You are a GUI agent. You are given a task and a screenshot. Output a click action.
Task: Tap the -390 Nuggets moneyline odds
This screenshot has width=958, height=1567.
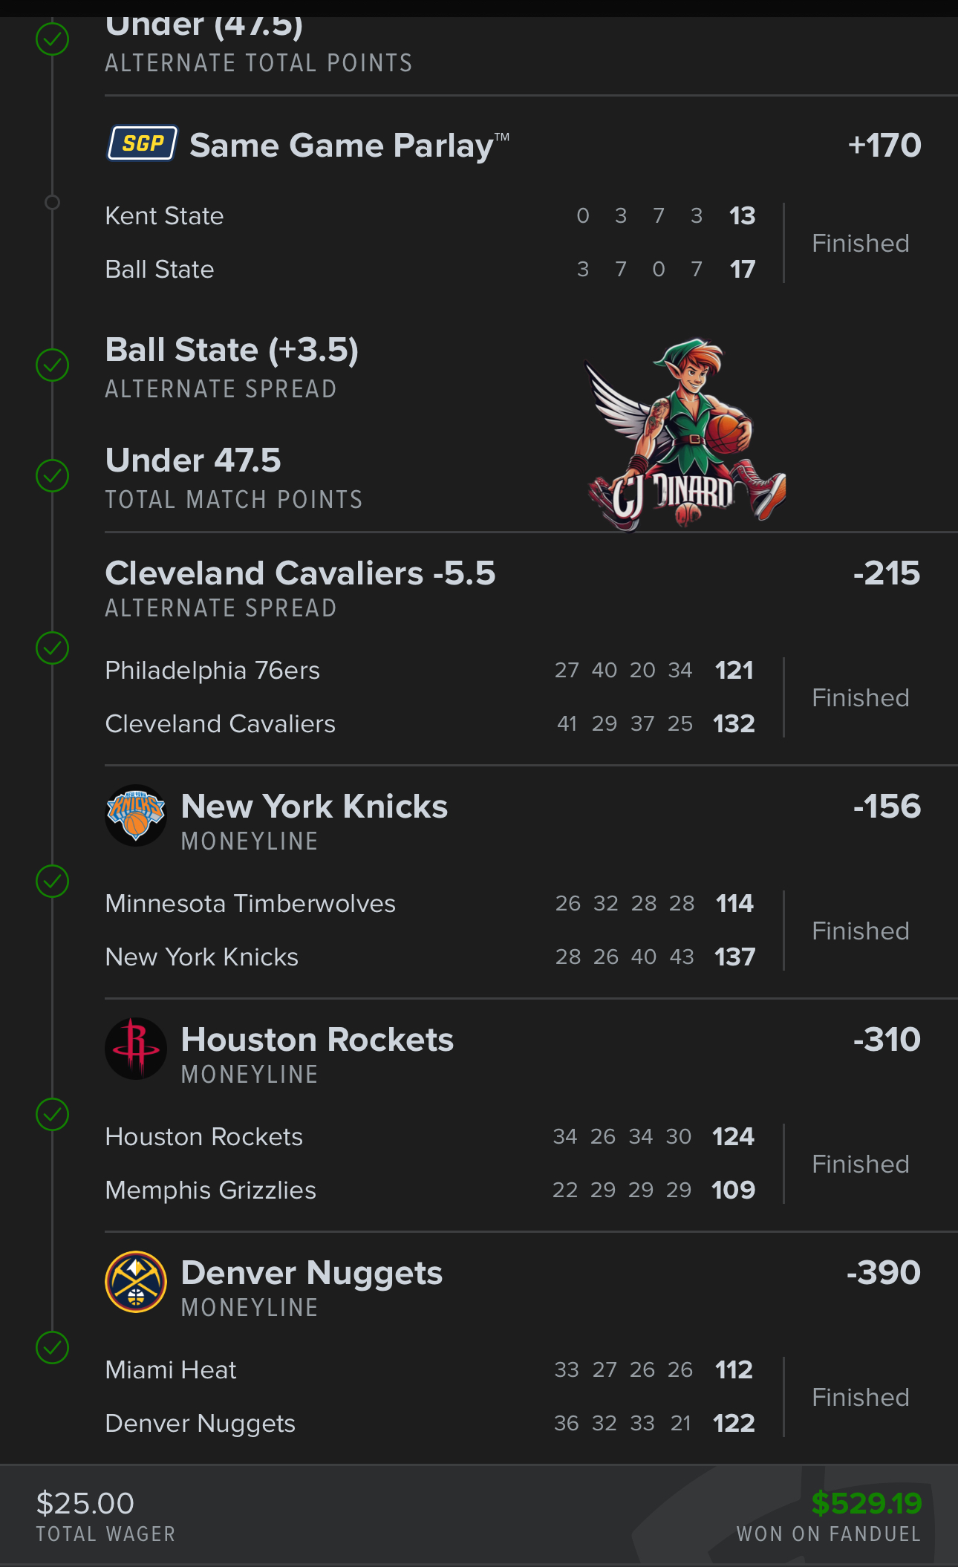883,1273
